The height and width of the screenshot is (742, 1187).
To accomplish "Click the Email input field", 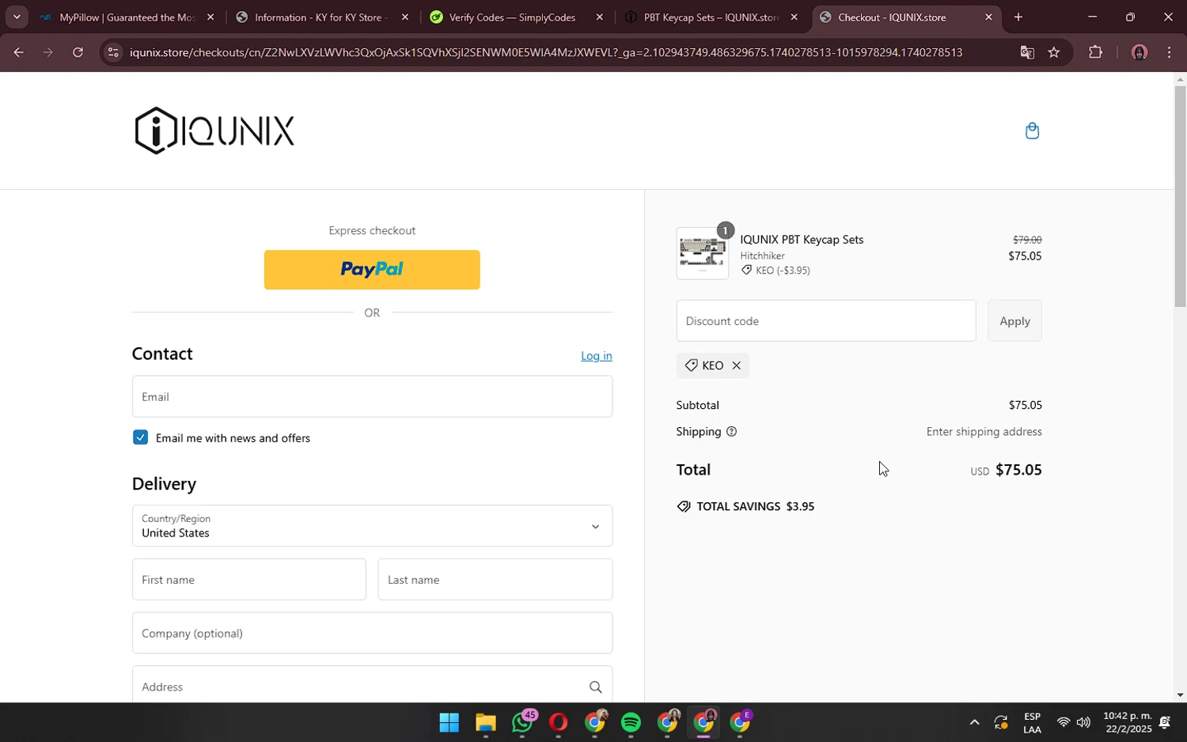I will pos(372,396).
